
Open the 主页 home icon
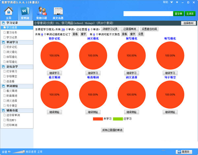pos(9,13)
